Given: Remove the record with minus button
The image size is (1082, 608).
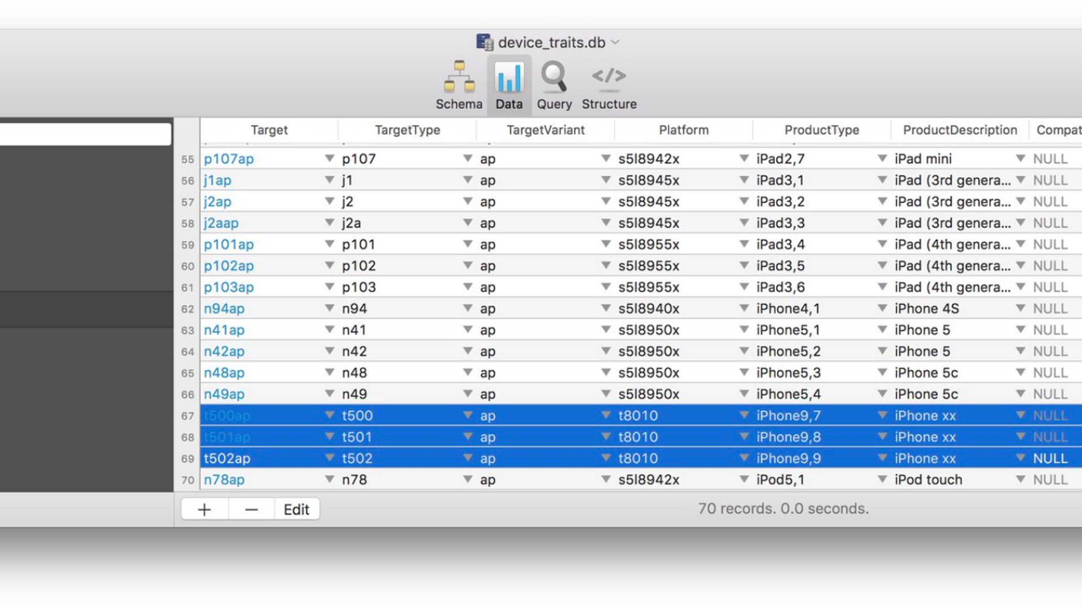Looking at the screenshot, I should coord(251,509).
